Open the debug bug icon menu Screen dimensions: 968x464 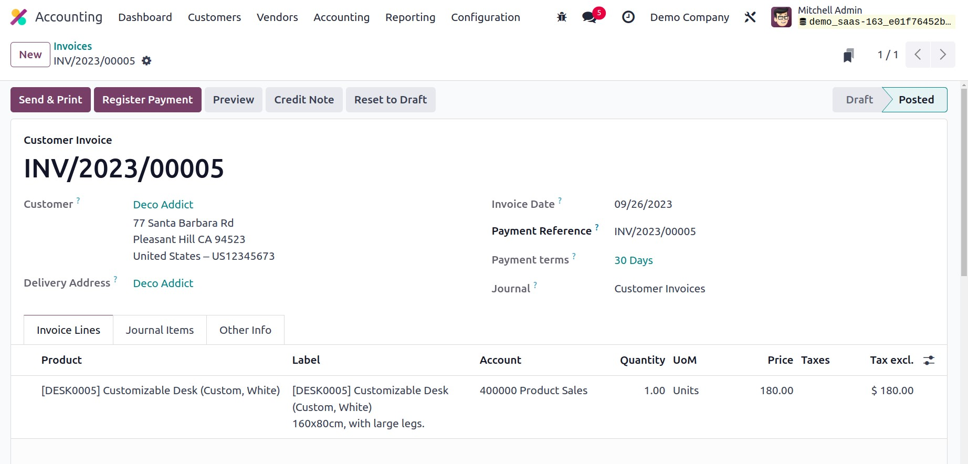[x=562, y=17]
